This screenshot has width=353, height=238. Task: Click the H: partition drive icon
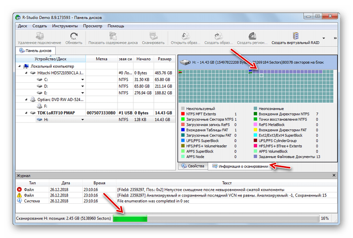coord(39,119)
